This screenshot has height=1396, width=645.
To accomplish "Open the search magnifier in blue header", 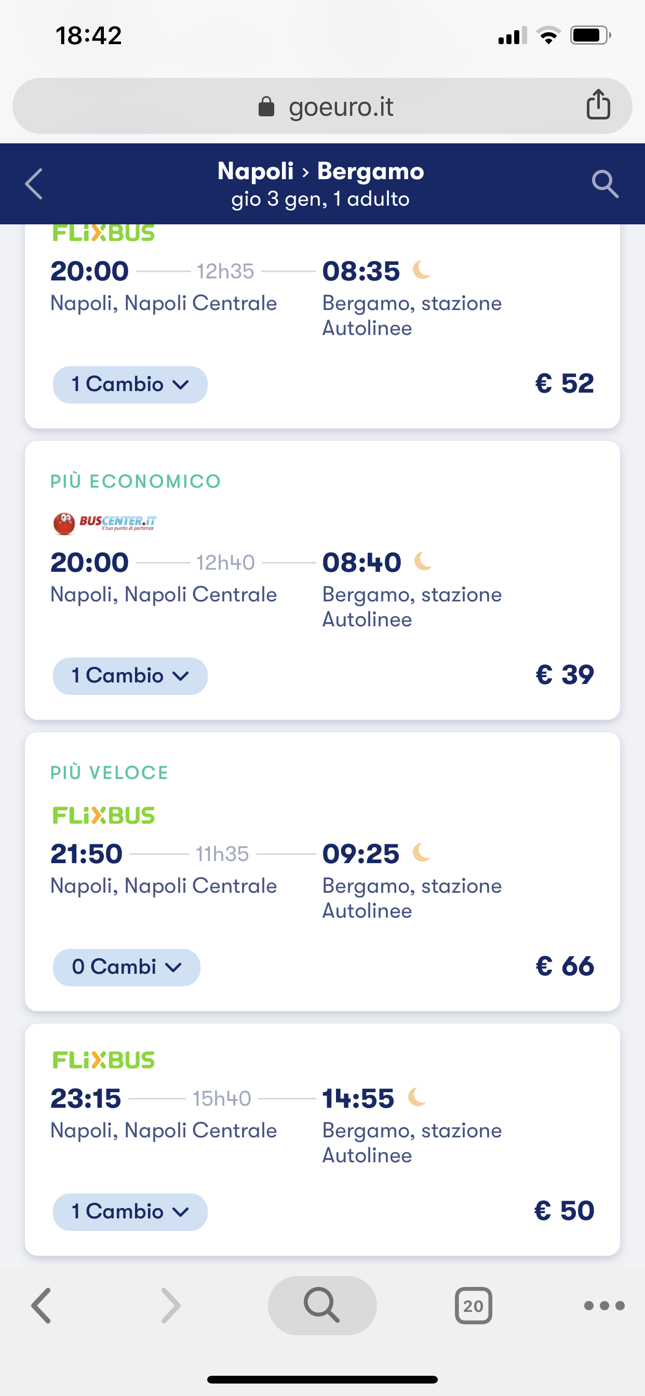I will point(605,184).
